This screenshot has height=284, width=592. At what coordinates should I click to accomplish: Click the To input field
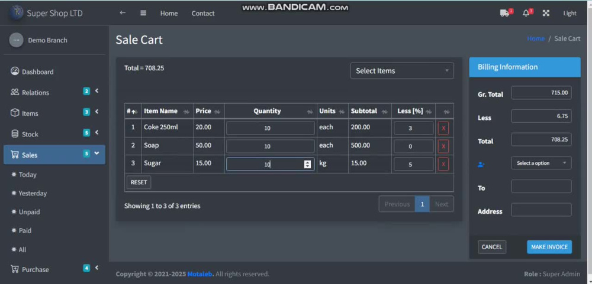pos(542,187)
